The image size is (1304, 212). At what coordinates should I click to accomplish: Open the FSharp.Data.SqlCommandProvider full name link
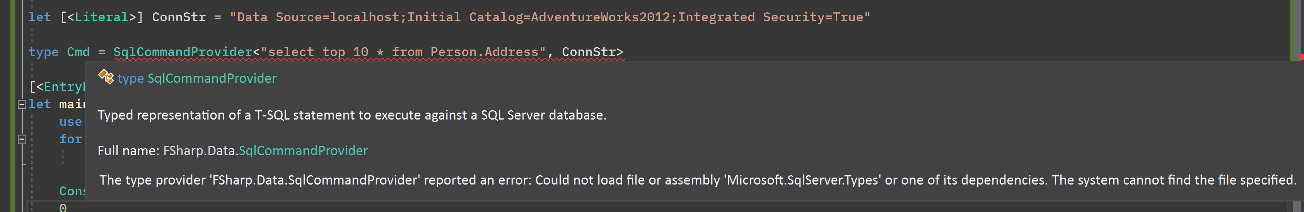coord(303,151)
